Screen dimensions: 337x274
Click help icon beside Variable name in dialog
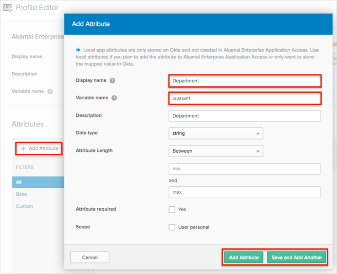point(114,98)
